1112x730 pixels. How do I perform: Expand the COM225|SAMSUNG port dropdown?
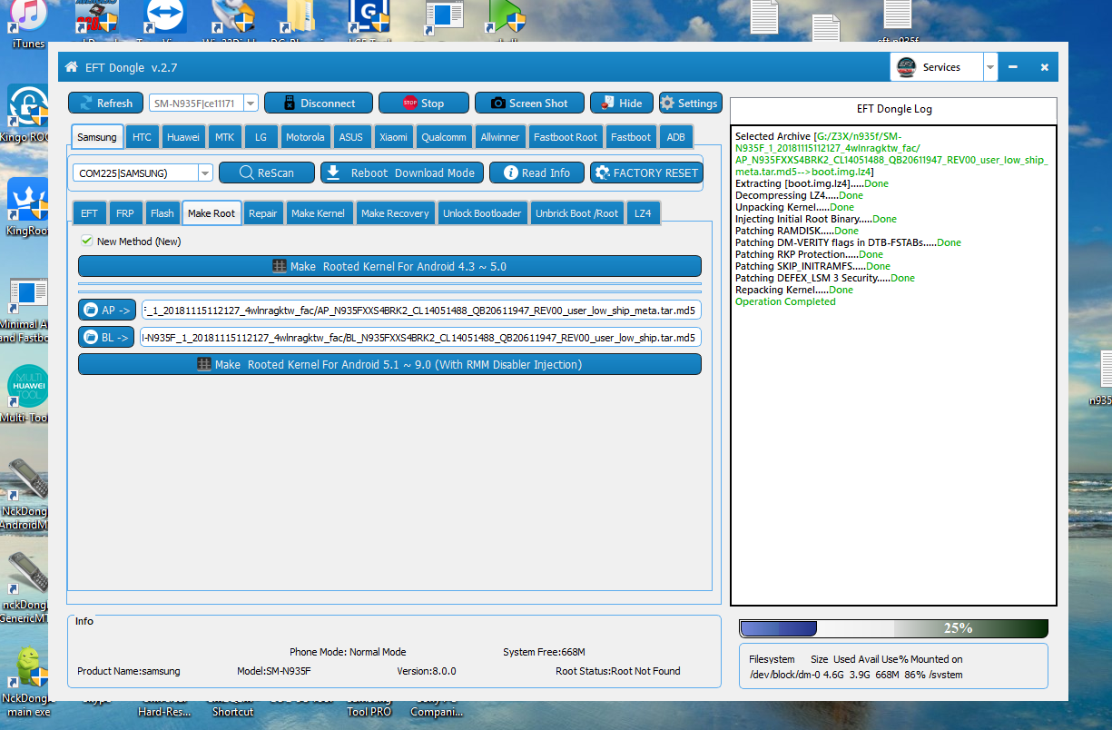(x=205, y=173)
